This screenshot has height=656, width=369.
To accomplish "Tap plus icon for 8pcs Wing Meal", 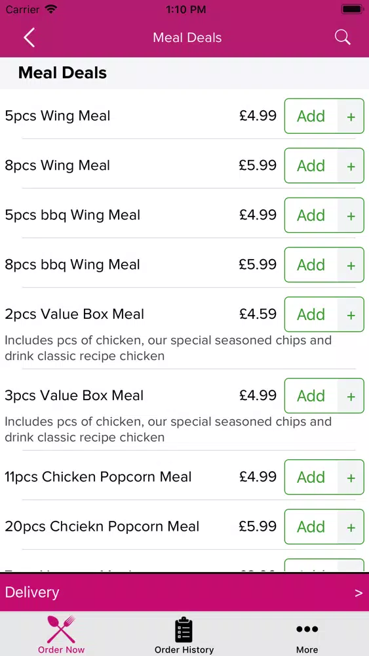I will pos(351,166).
